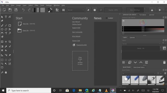The height and width of the screenshot is (93, 167).
Task: Select the blue pencil brush preset thumbnail
Action: 135,80
